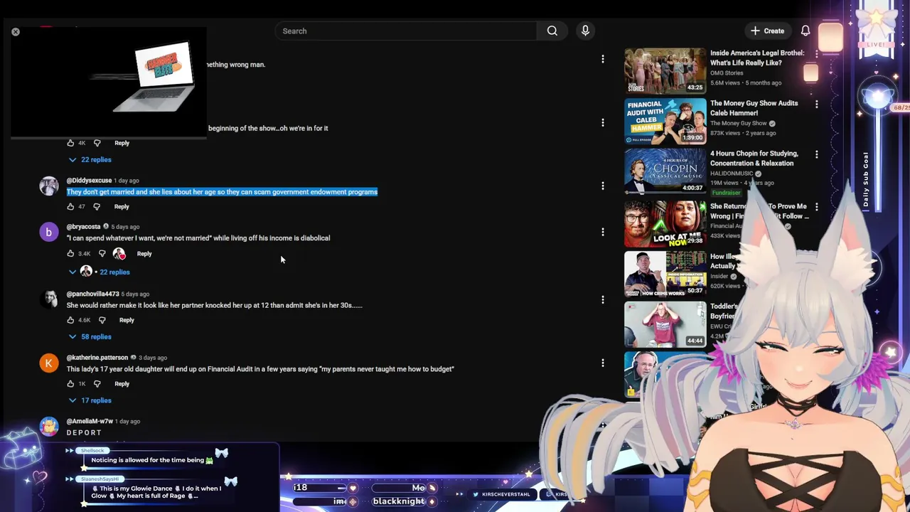Open @bryacosta purple 'b' avatar
The height and width of the screenshot is (512, 910).
coord(48,232)
